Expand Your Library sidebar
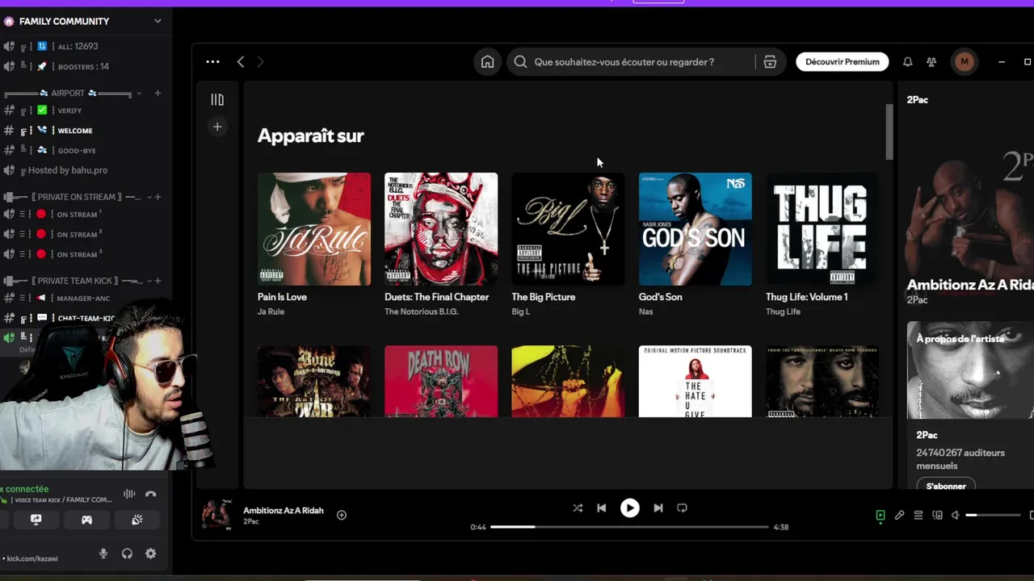The image size is (1034, 581). tap(217, 99)
